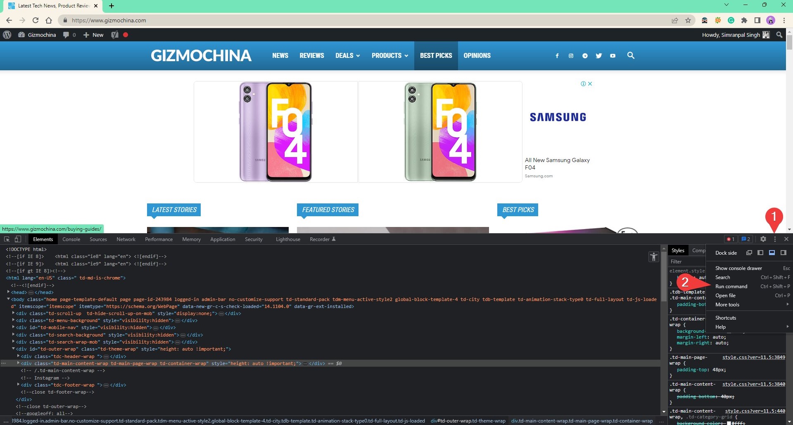Bookmark this page with the star icon
This screenshot has height=425, width=793.
(688, 20)
